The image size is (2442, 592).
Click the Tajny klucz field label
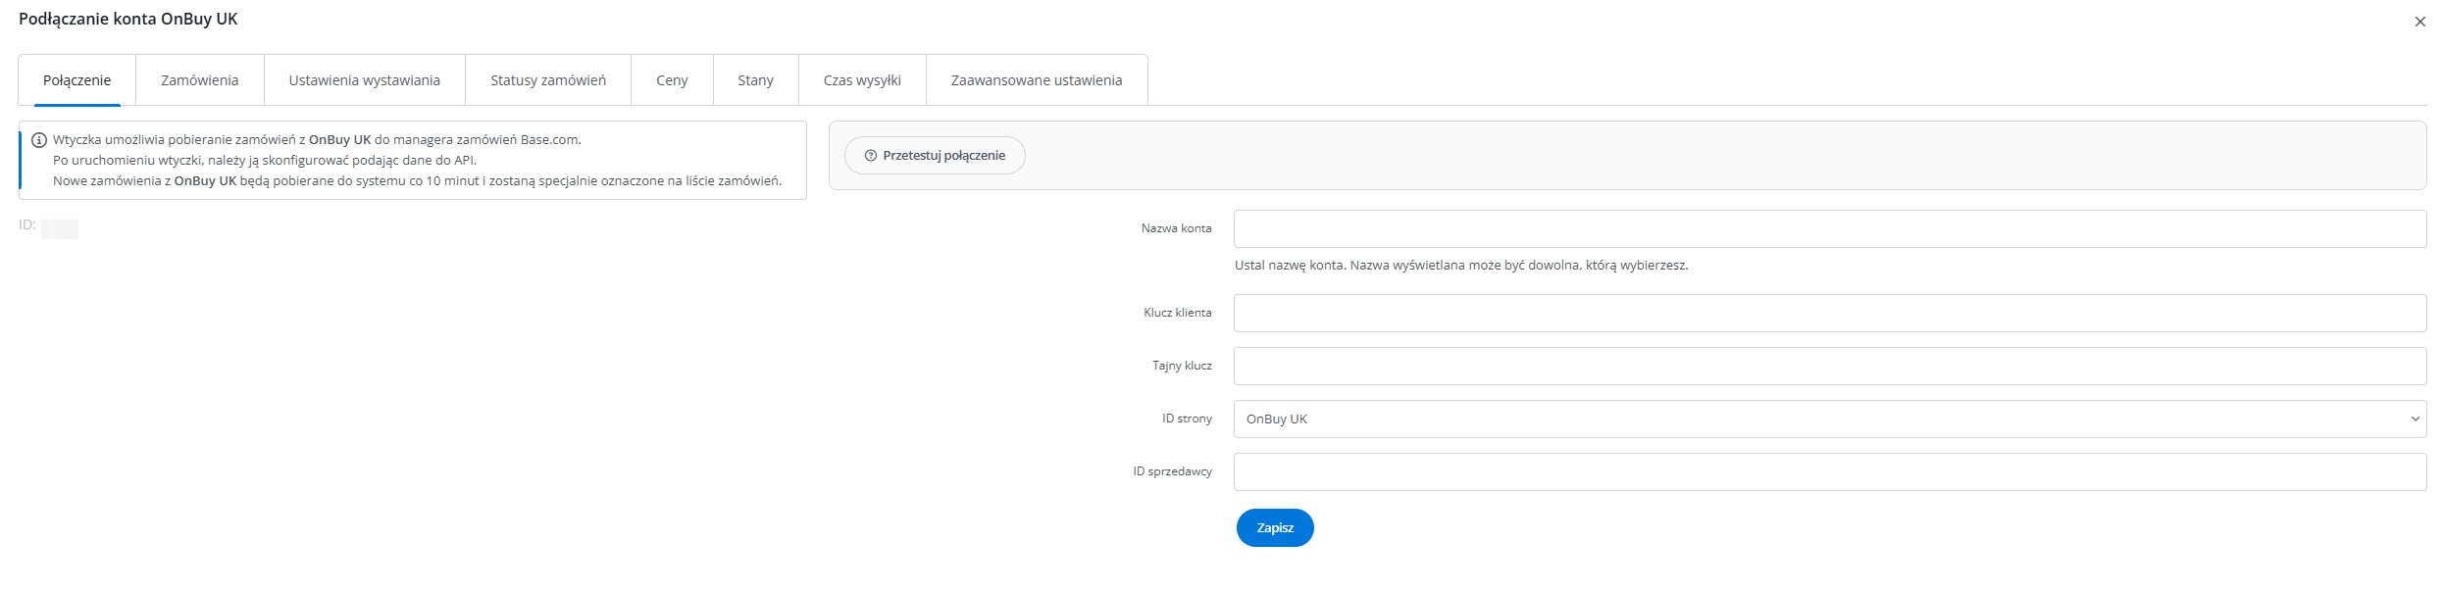[x=1182, y=366]
